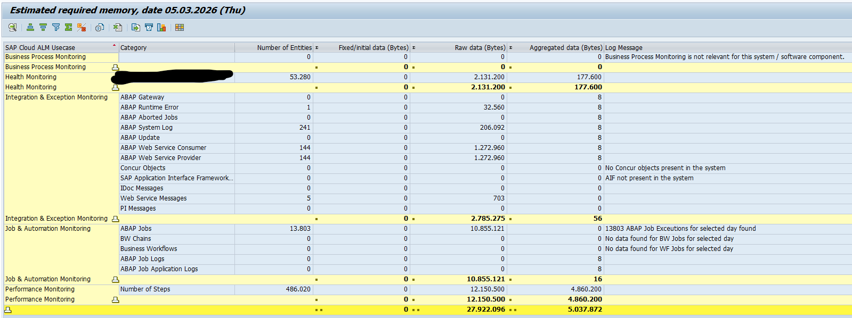Select the Category column header
This screenshot has height=318, width=852.
(x=176, y=47)
